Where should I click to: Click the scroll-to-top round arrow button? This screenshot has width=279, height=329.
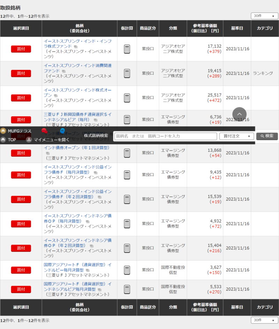(x=240, y=114)
